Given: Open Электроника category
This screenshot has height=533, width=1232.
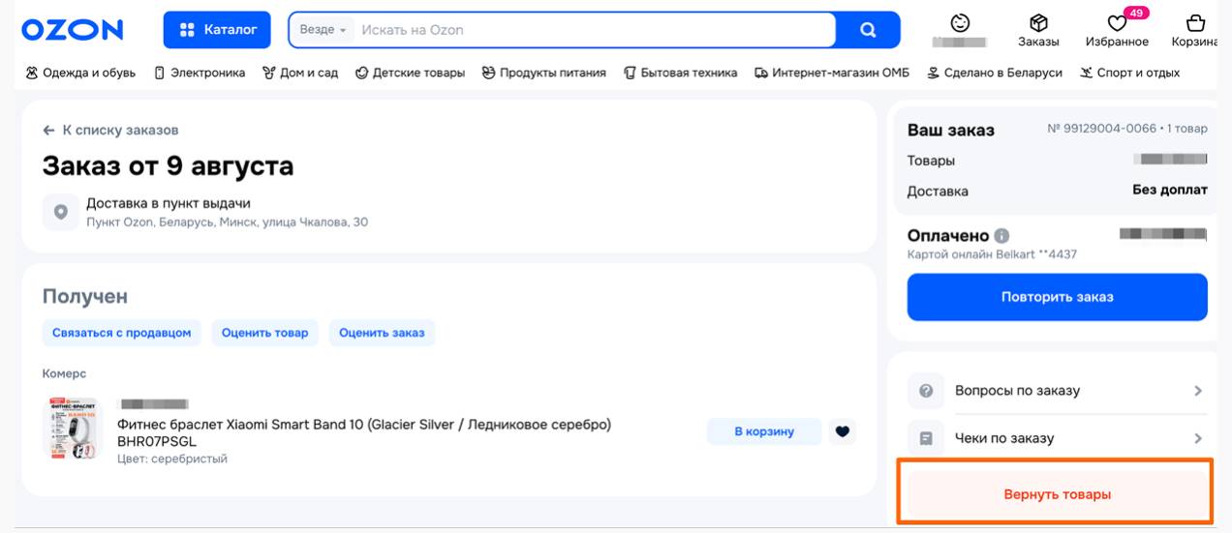Looking at the screenshot, I should click(200, 73).
